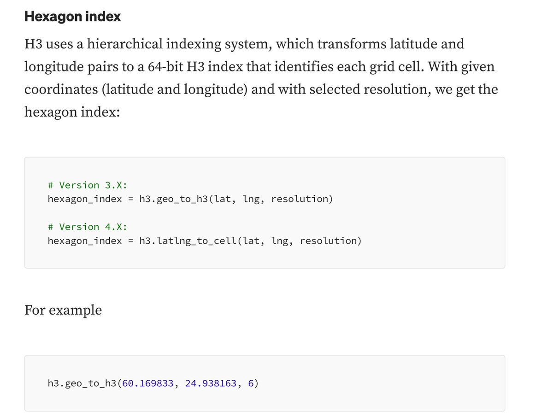553x418 pixels.
Task: Click the "resolution" argument in the Version 4.X line
Action: coord(328,241)
